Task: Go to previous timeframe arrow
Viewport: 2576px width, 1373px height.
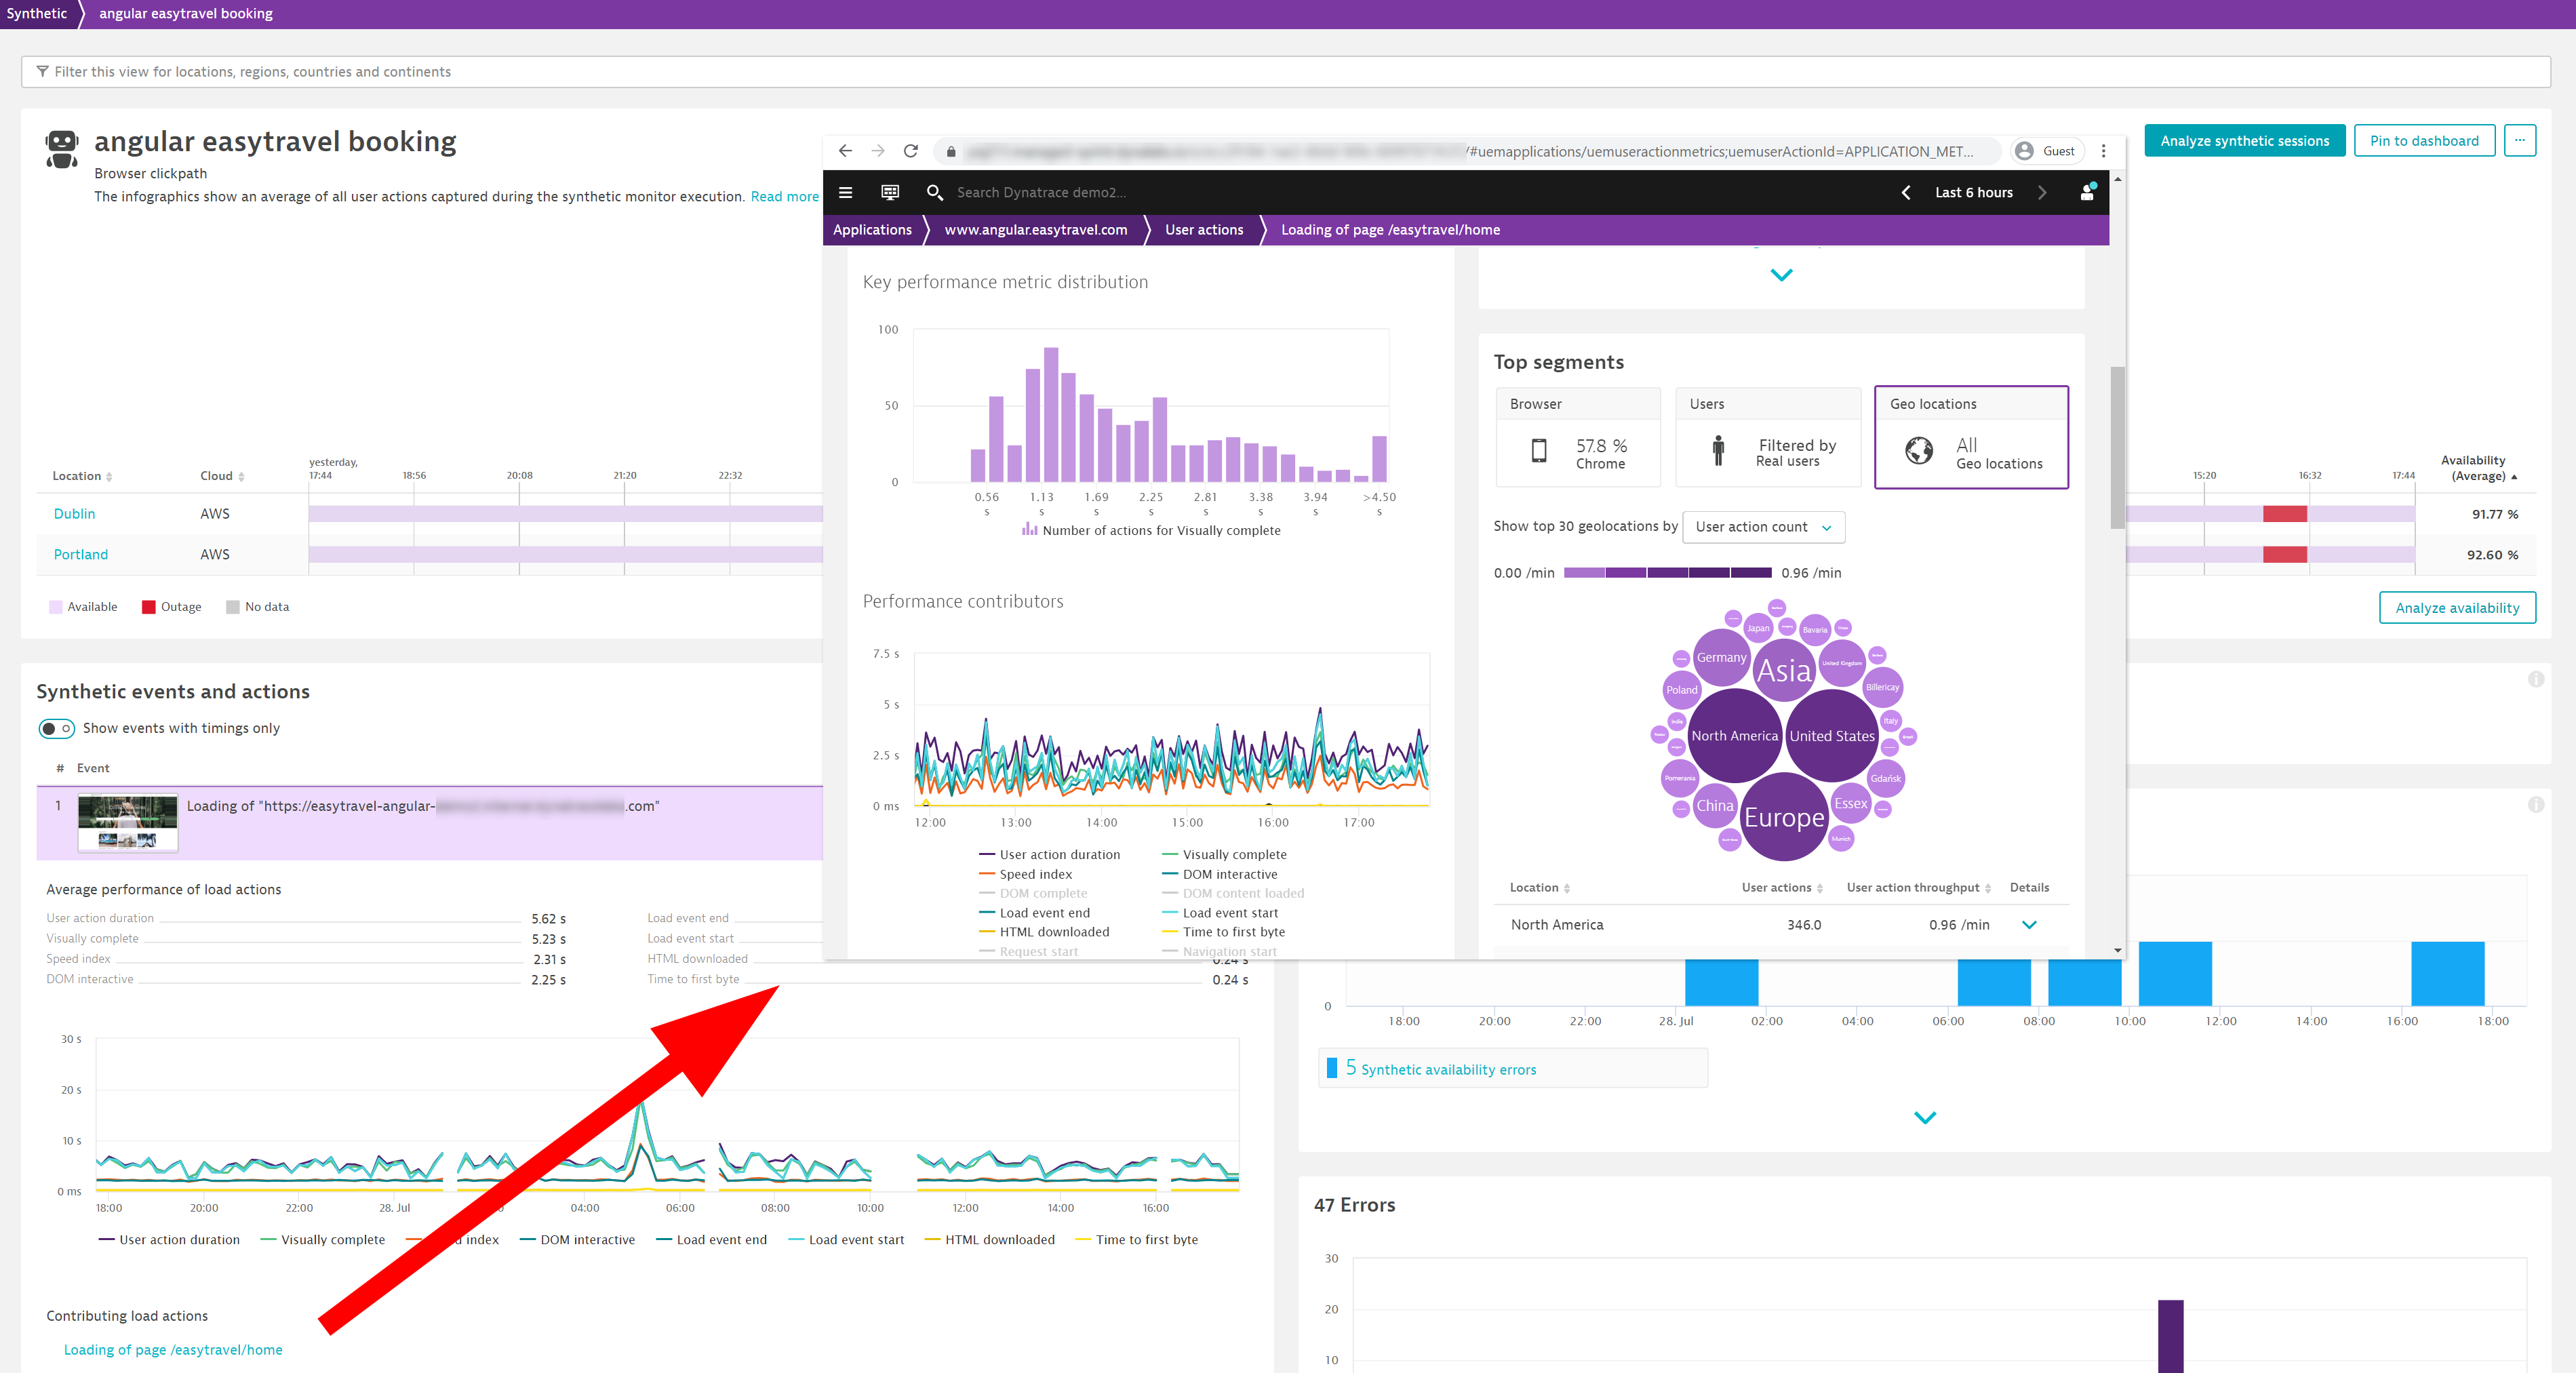Action: pos(1906,192)
